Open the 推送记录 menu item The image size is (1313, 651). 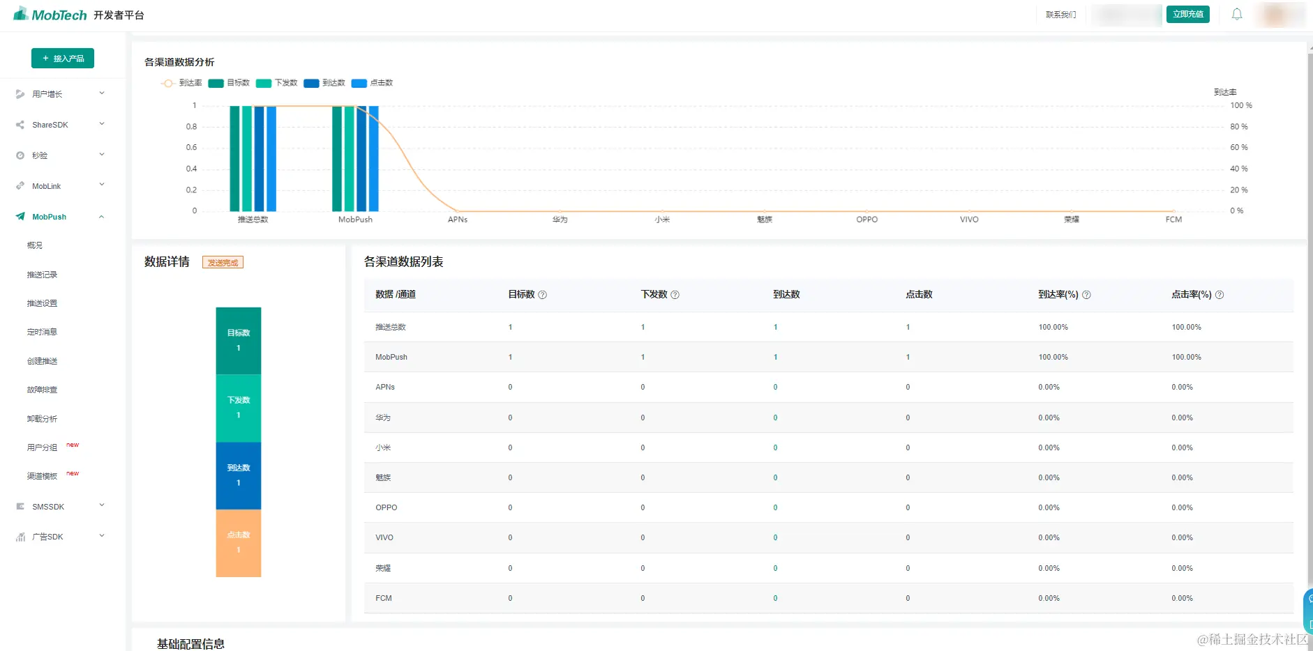pyautogui.click(x=42, y=275)
